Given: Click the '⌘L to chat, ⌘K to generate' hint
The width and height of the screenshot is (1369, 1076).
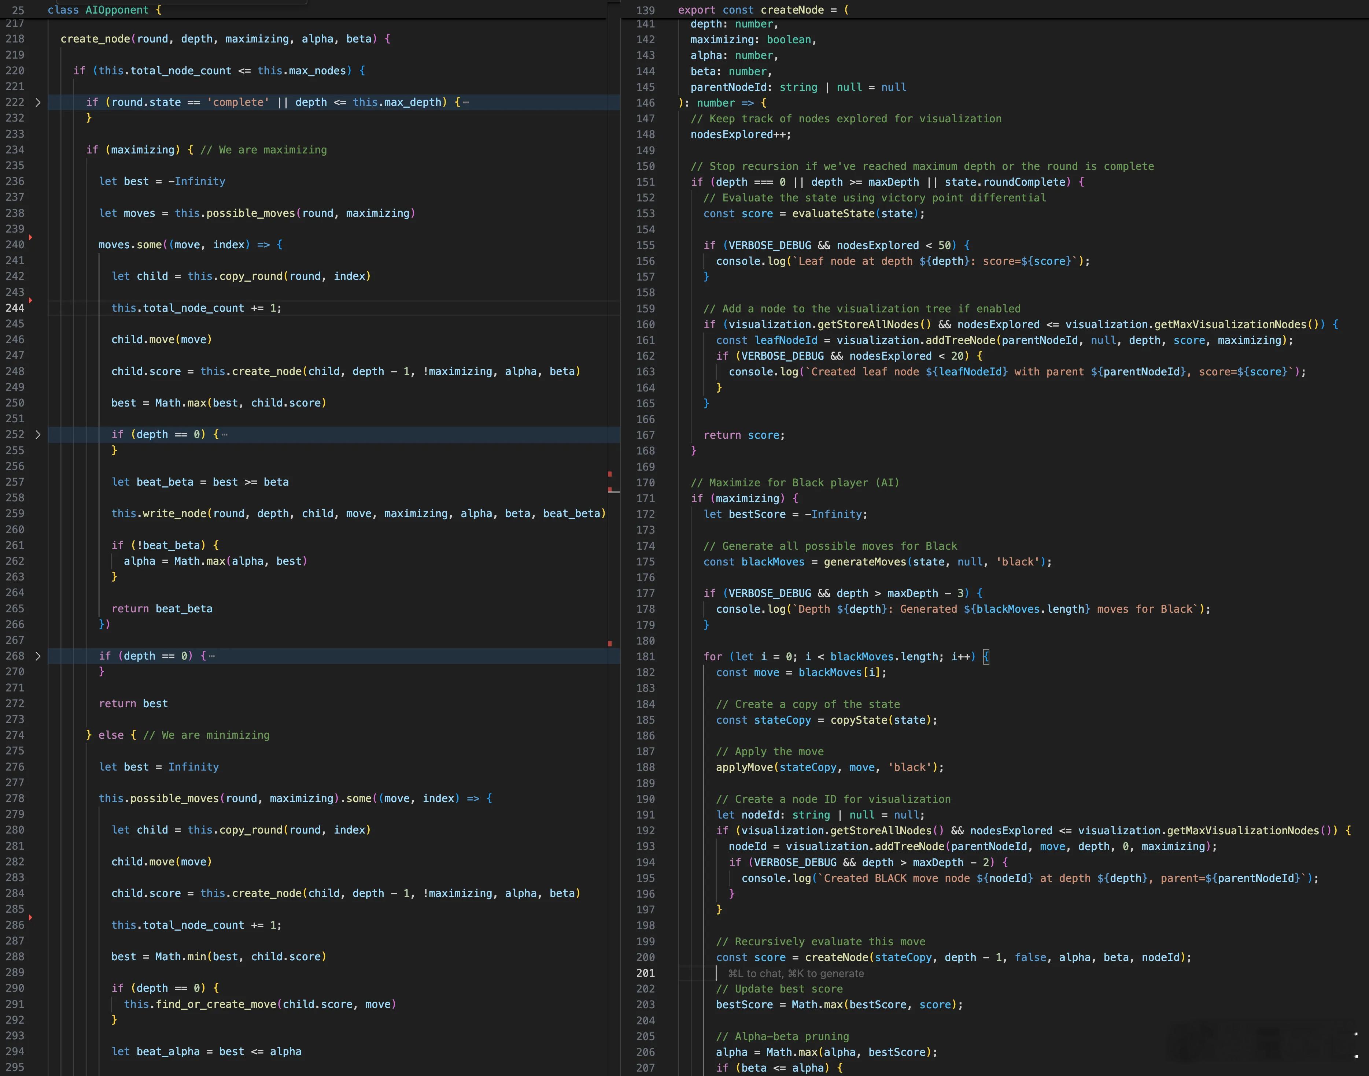Looking at the screenshot, I should click(796, 973).
